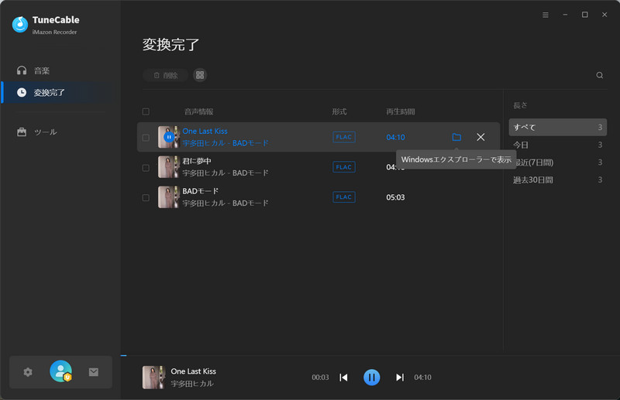Open settings gear icon in sidebar
620x400 pixels.
[x=28, y=372]
